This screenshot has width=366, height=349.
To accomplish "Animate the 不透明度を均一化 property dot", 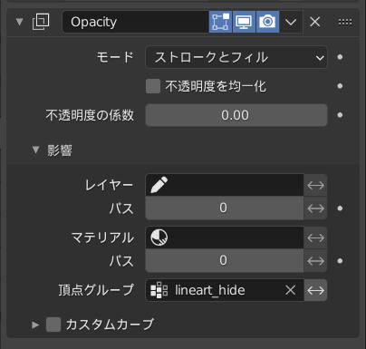I will (340, 86).
